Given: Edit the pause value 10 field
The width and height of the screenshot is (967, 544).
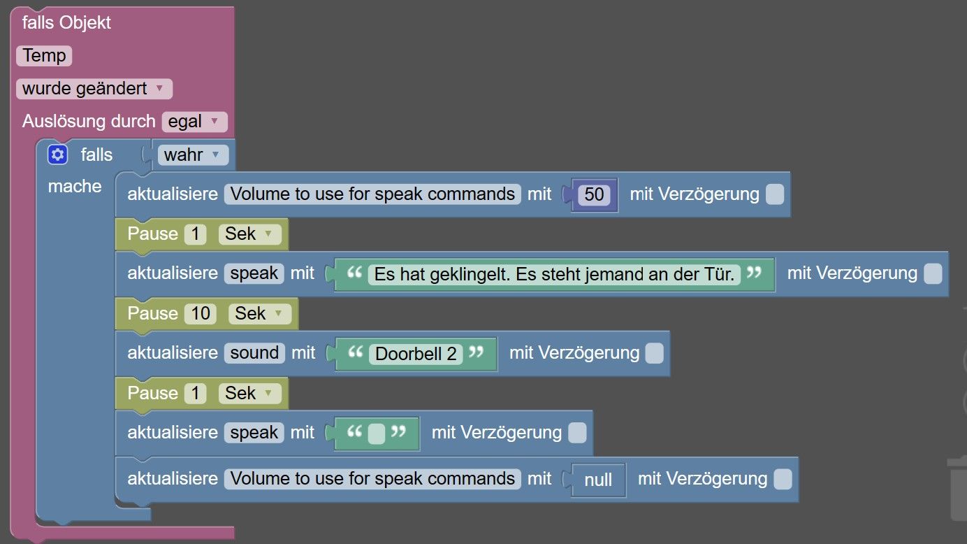Looking at the screenshot, I should (x=201, y=314).
